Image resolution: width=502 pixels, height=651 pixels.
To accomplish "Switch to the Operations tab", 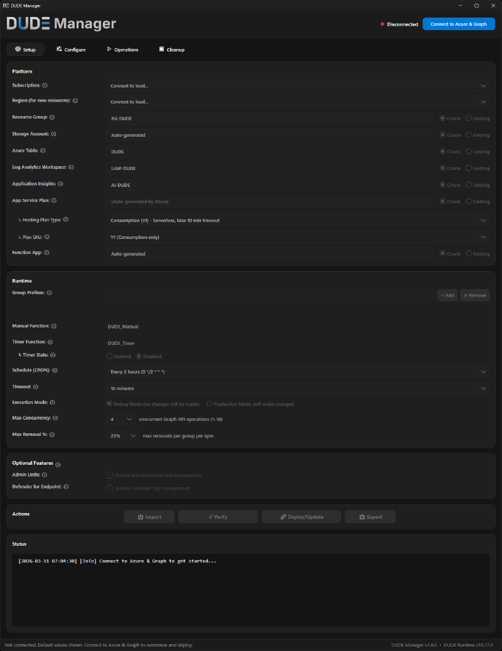I will point(123,49).
